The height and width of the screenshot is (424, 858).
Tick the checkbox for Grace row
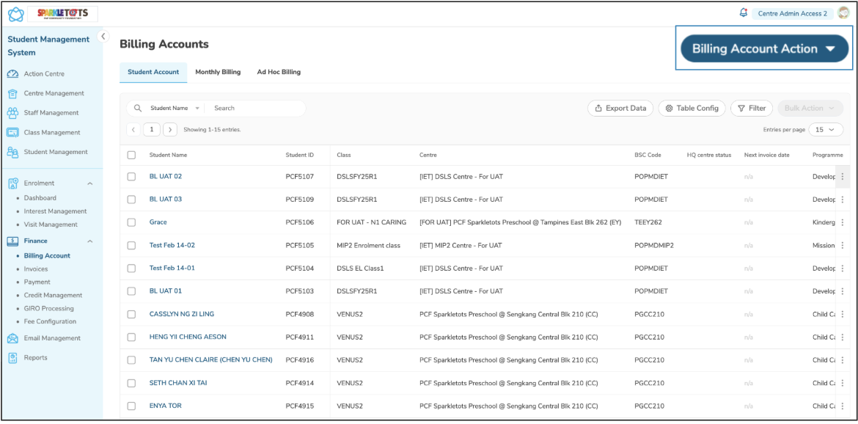132,222
